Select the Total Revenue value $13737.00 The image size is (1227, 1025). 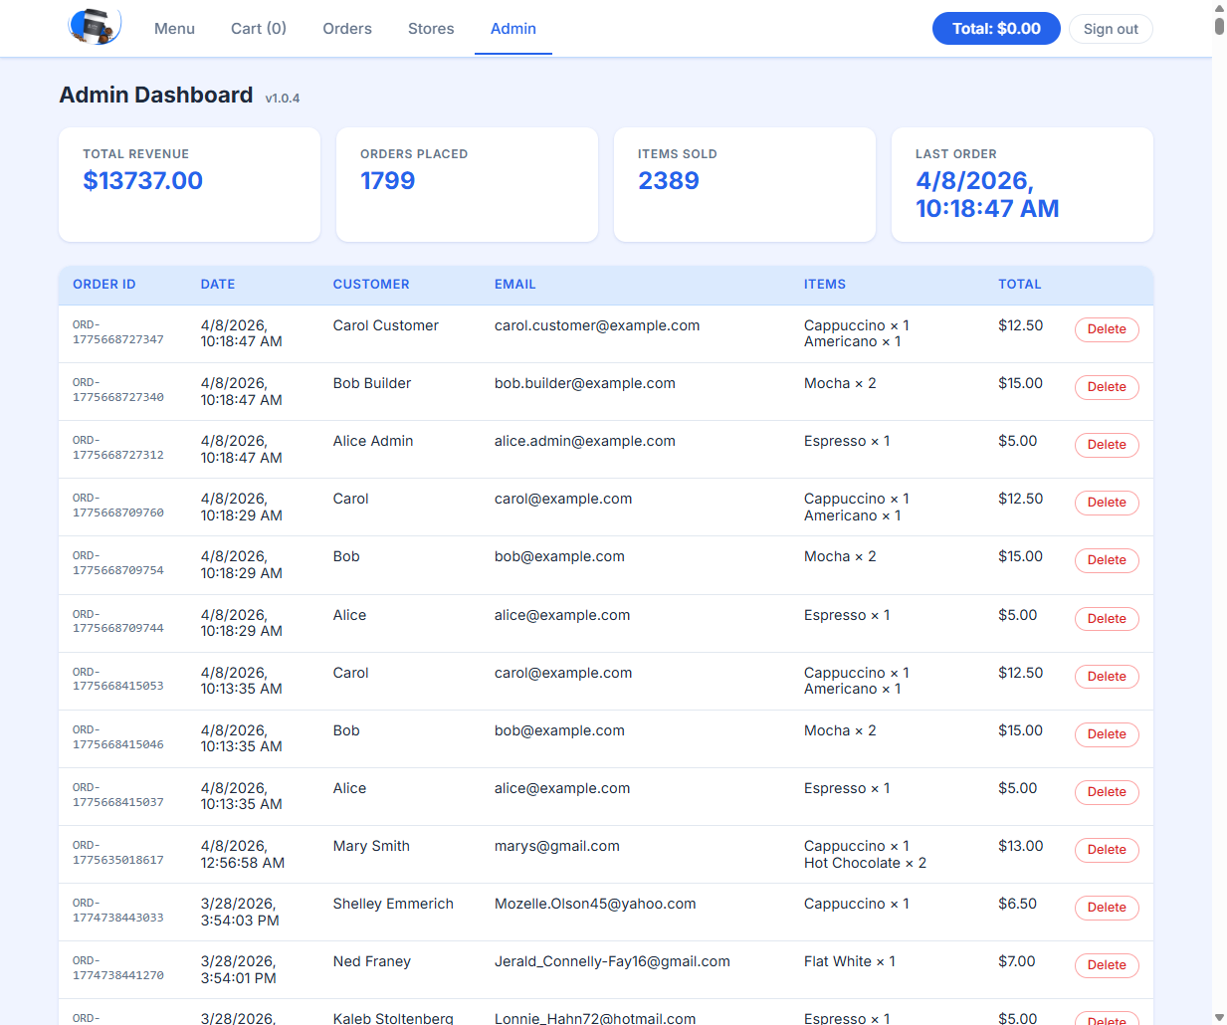pyautogui.click(x=143, y=181)
